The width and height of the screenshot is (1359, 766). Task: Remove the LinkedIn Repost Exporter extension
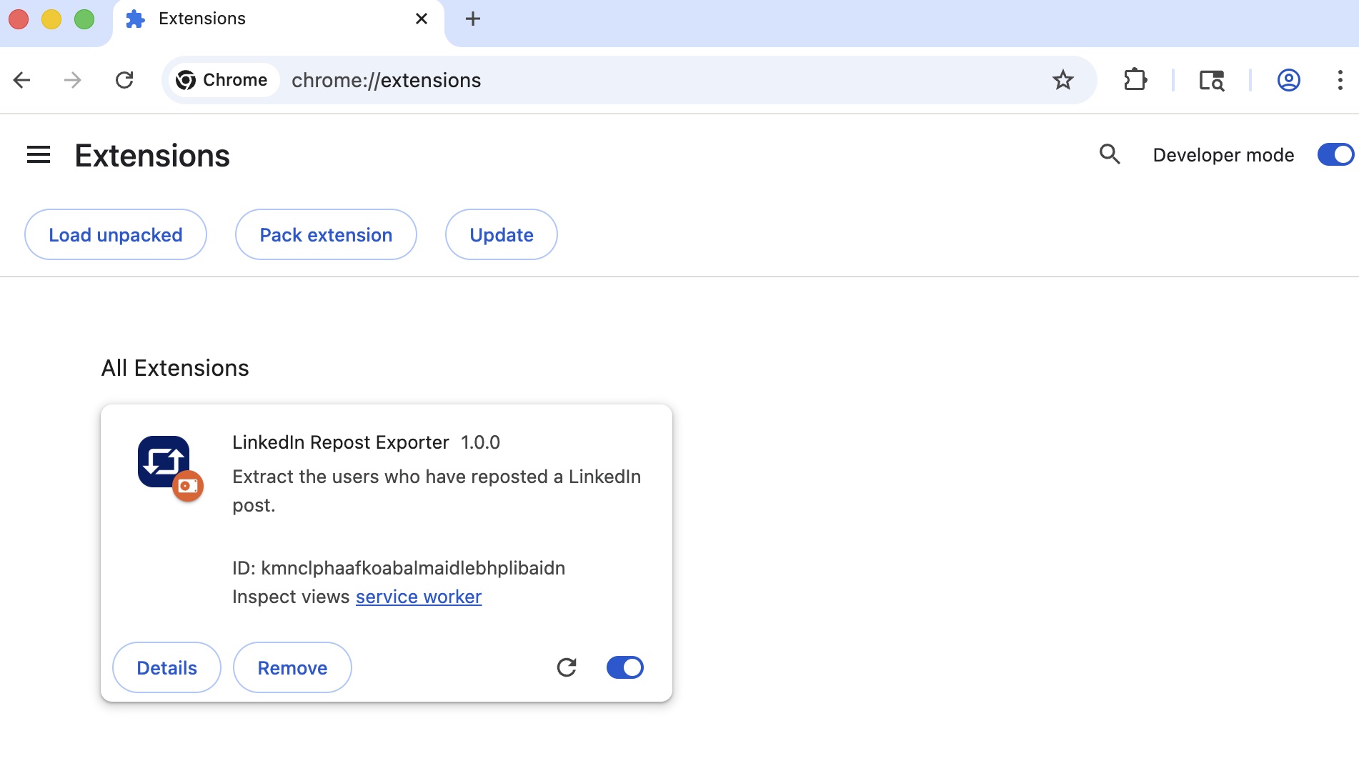pyautogui.click(x=292, y=668)
